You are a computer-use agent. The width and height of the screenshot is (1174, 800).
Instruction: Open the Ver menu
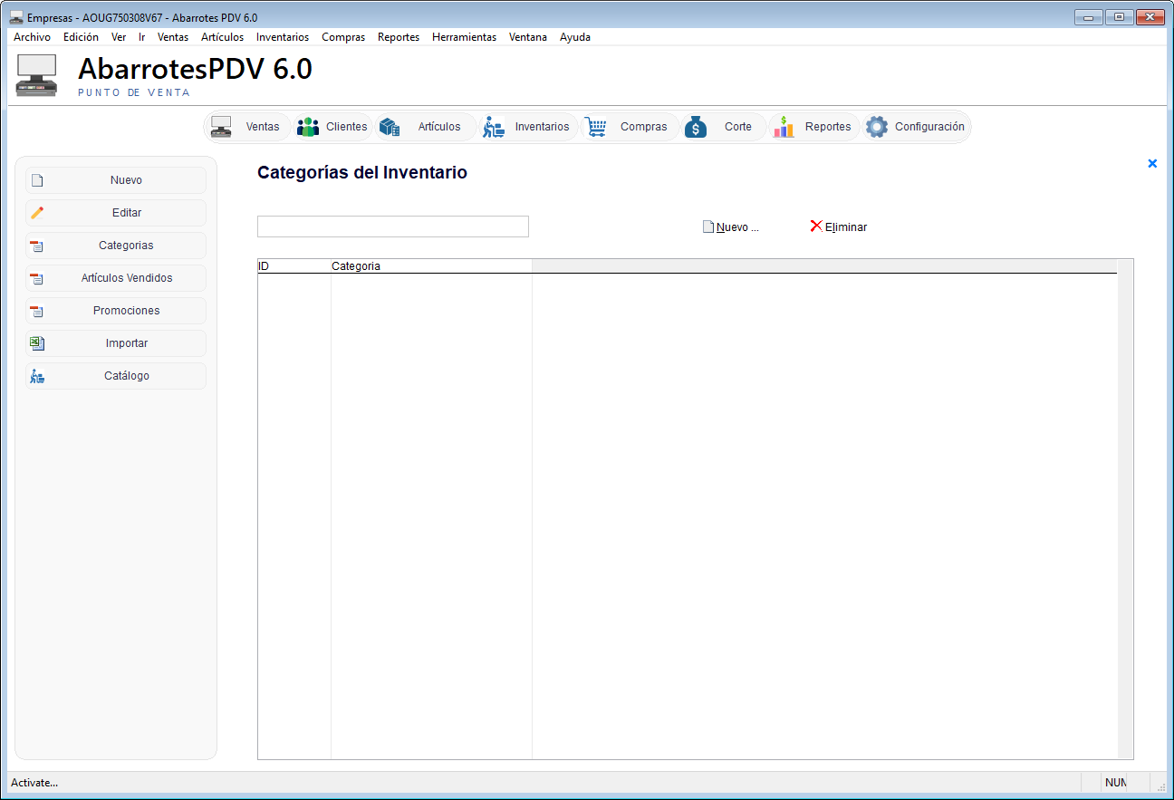pos(119,37)
